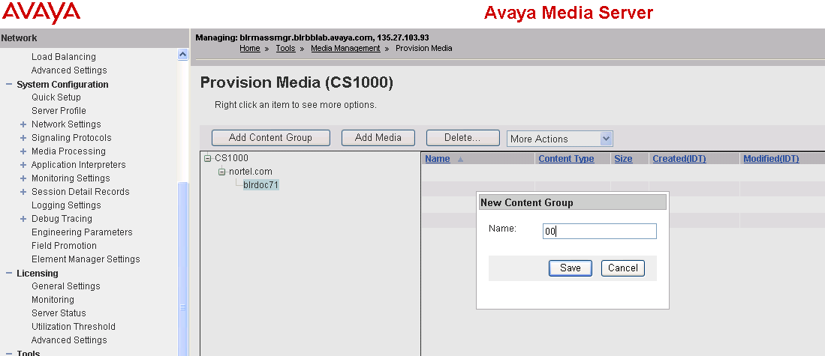Sort by Name column
Viewport: 825px width, 356px height.
coord(437,159)
